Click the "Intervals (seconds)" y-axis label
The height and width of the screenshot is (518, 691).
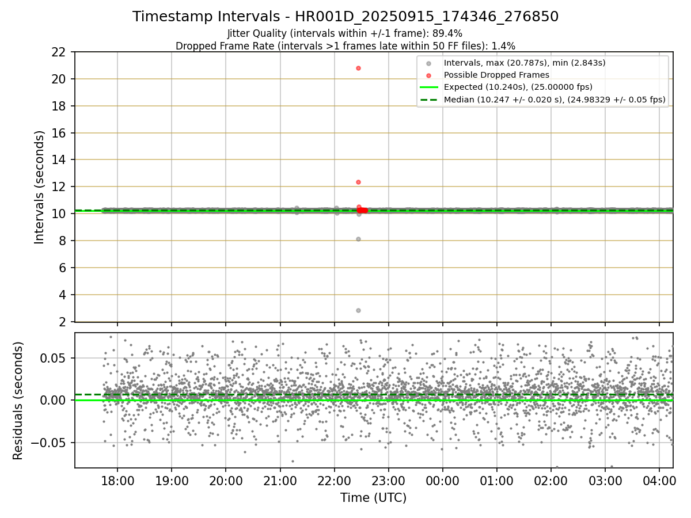click(x=39, y=187)
